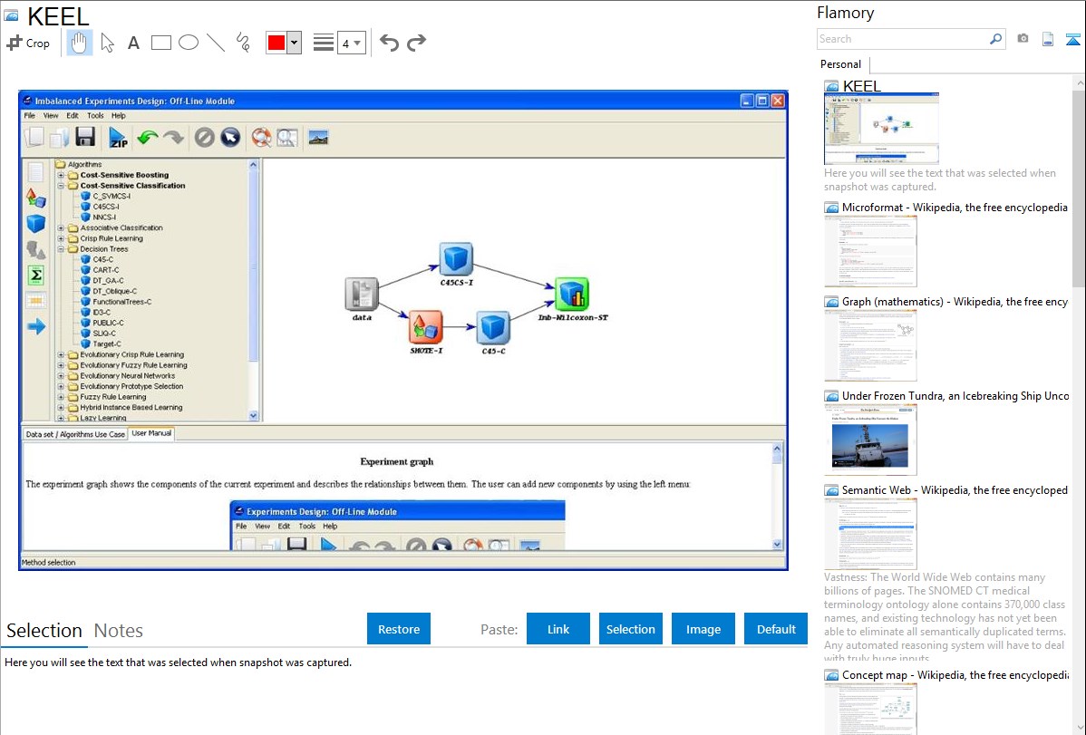Redo the annotation in Flamory

tap(416, 43)
